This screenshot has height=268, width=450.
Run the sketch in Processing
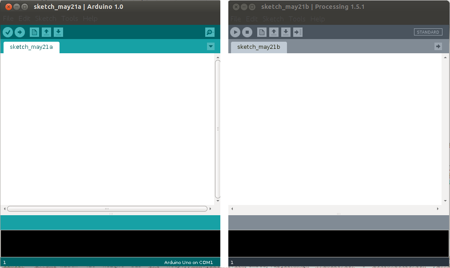pos(235,32)
